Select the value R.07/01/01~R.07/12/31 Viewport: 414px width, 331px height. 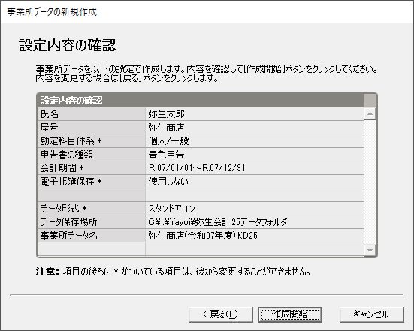point(254,167)
